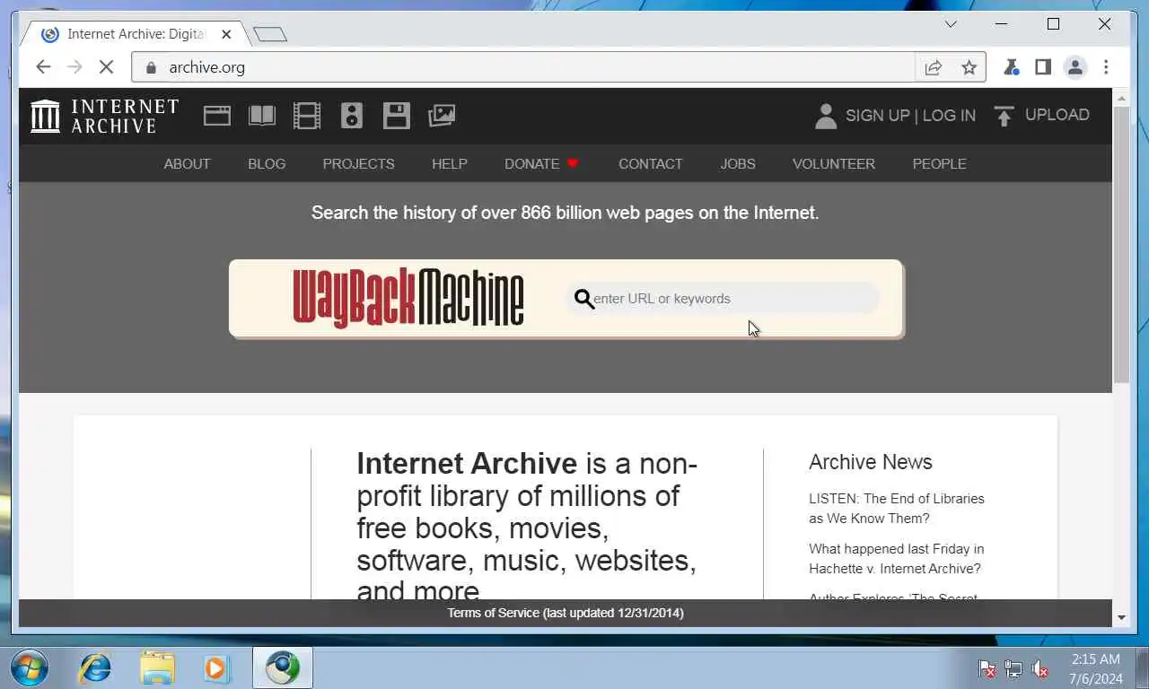This screenshot has width=1149, height=689.
Task: Open the Video film strip icon
Action: 307,116
